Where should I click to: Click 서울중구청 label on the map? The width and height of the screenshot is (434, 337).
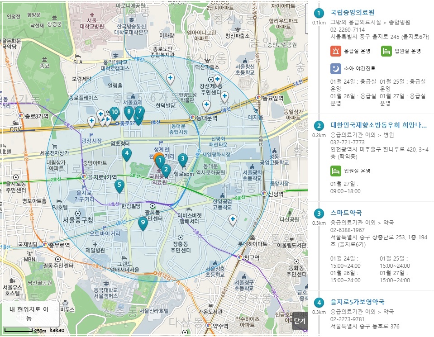coord(78,220)
